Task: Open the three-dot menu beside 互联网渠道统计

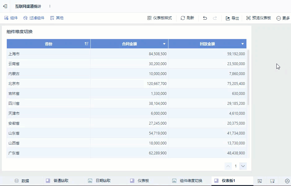Action: (x=50, y=6)
